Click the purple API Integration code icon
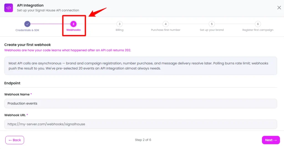The width and height of the screenshot is (284, 149). [9, 8]
